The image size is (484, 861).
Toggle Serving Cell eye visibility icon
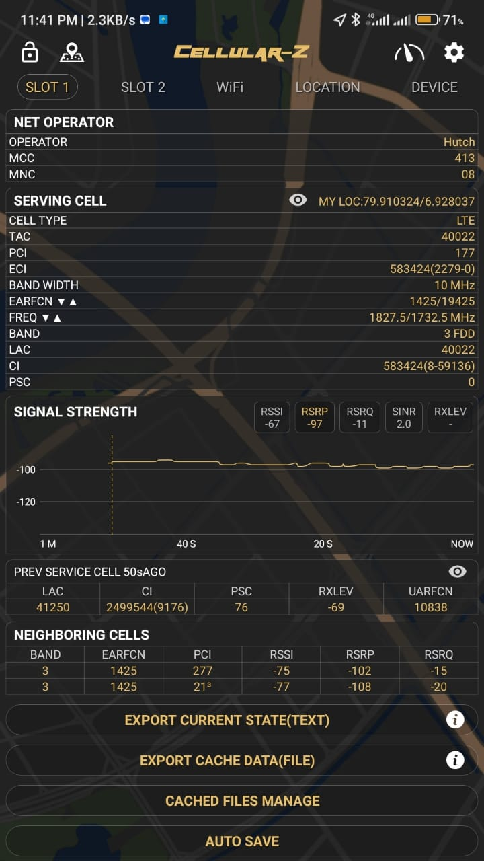298,200
